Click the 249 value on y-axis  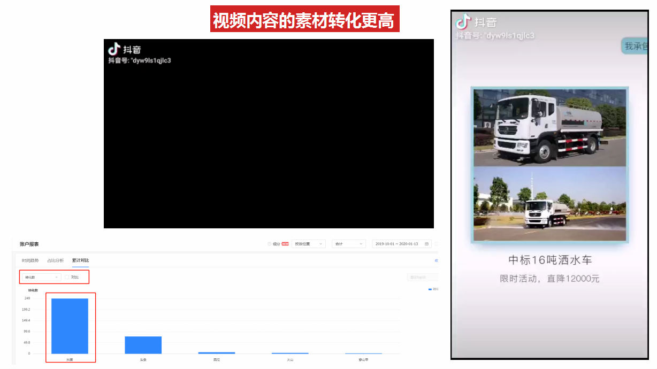pyautogui.click(x=27, y=298)
